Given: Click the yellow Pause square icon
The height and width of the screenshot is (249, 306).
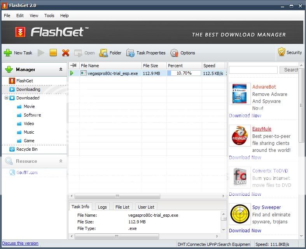Looking at the screenshot, I should [53, 53].
